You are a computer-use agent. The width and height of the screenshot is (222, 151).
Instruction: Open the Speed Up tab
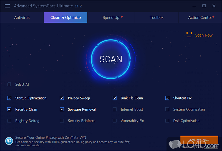(111, 17)
